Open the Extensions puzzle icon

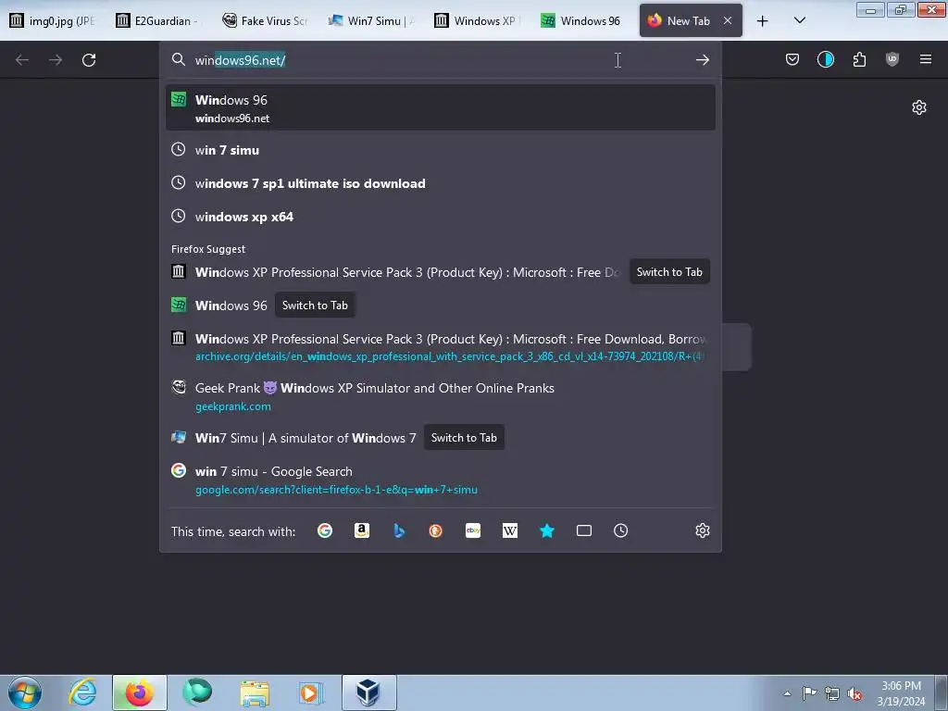859,59
